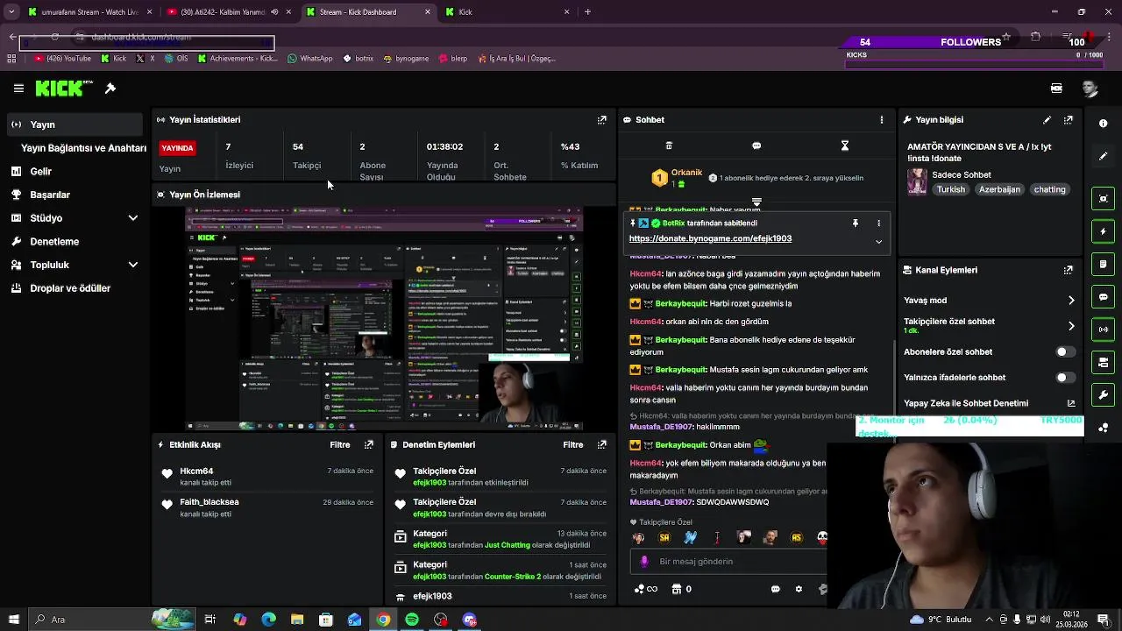Click the trash clear-chat icon in Sohbet
The height and width of the screenshot is (631, 1122).
[x=669, y=145]
